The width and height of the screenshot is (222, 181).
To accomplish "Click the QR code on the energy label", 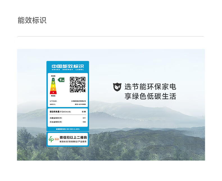I will coord(78,84).
